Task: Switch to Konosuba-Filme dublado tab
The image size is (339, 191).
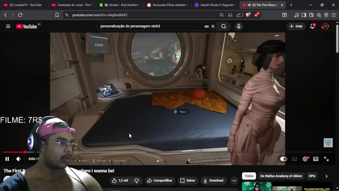Action: tap(168, 5)
